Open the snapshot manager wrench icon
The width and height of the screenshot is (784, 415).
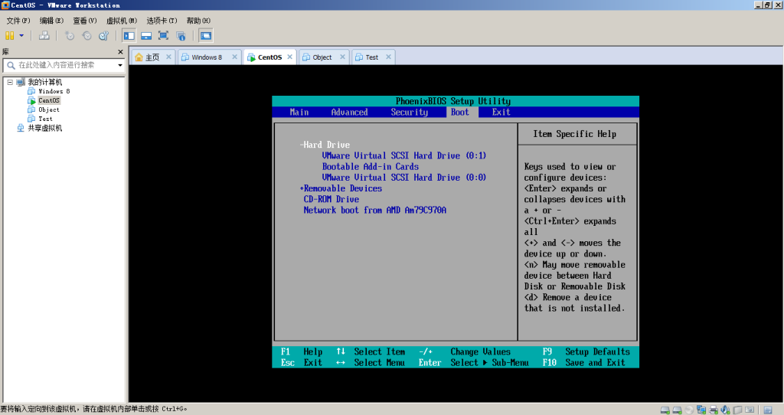[103, 35]
